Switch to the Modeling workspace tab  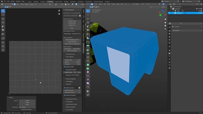pos(36,2)
